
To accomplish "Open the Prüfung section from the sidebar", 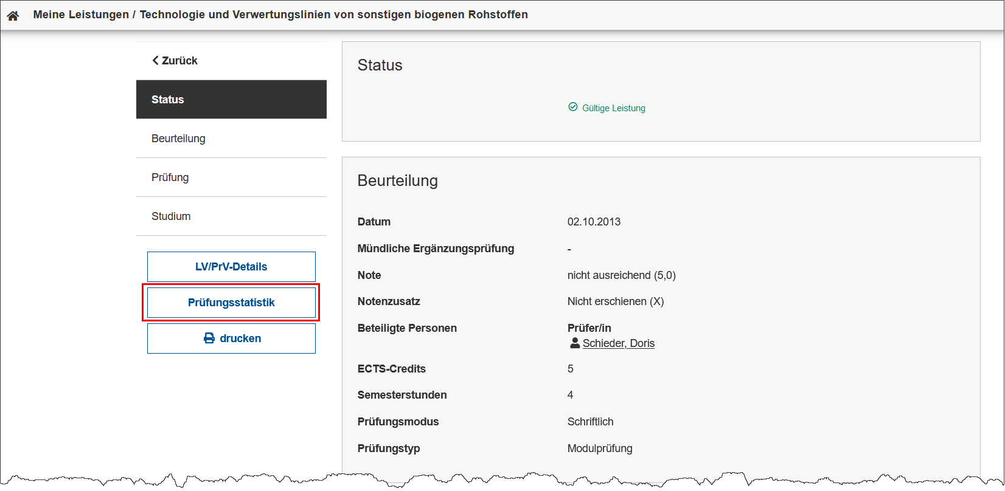I will point(170,177).
